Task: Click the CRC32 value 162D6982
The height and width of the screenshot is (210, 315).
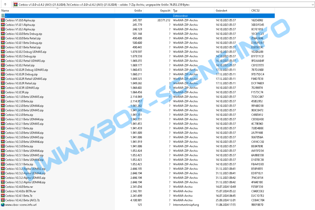Action: coord(257,20)
